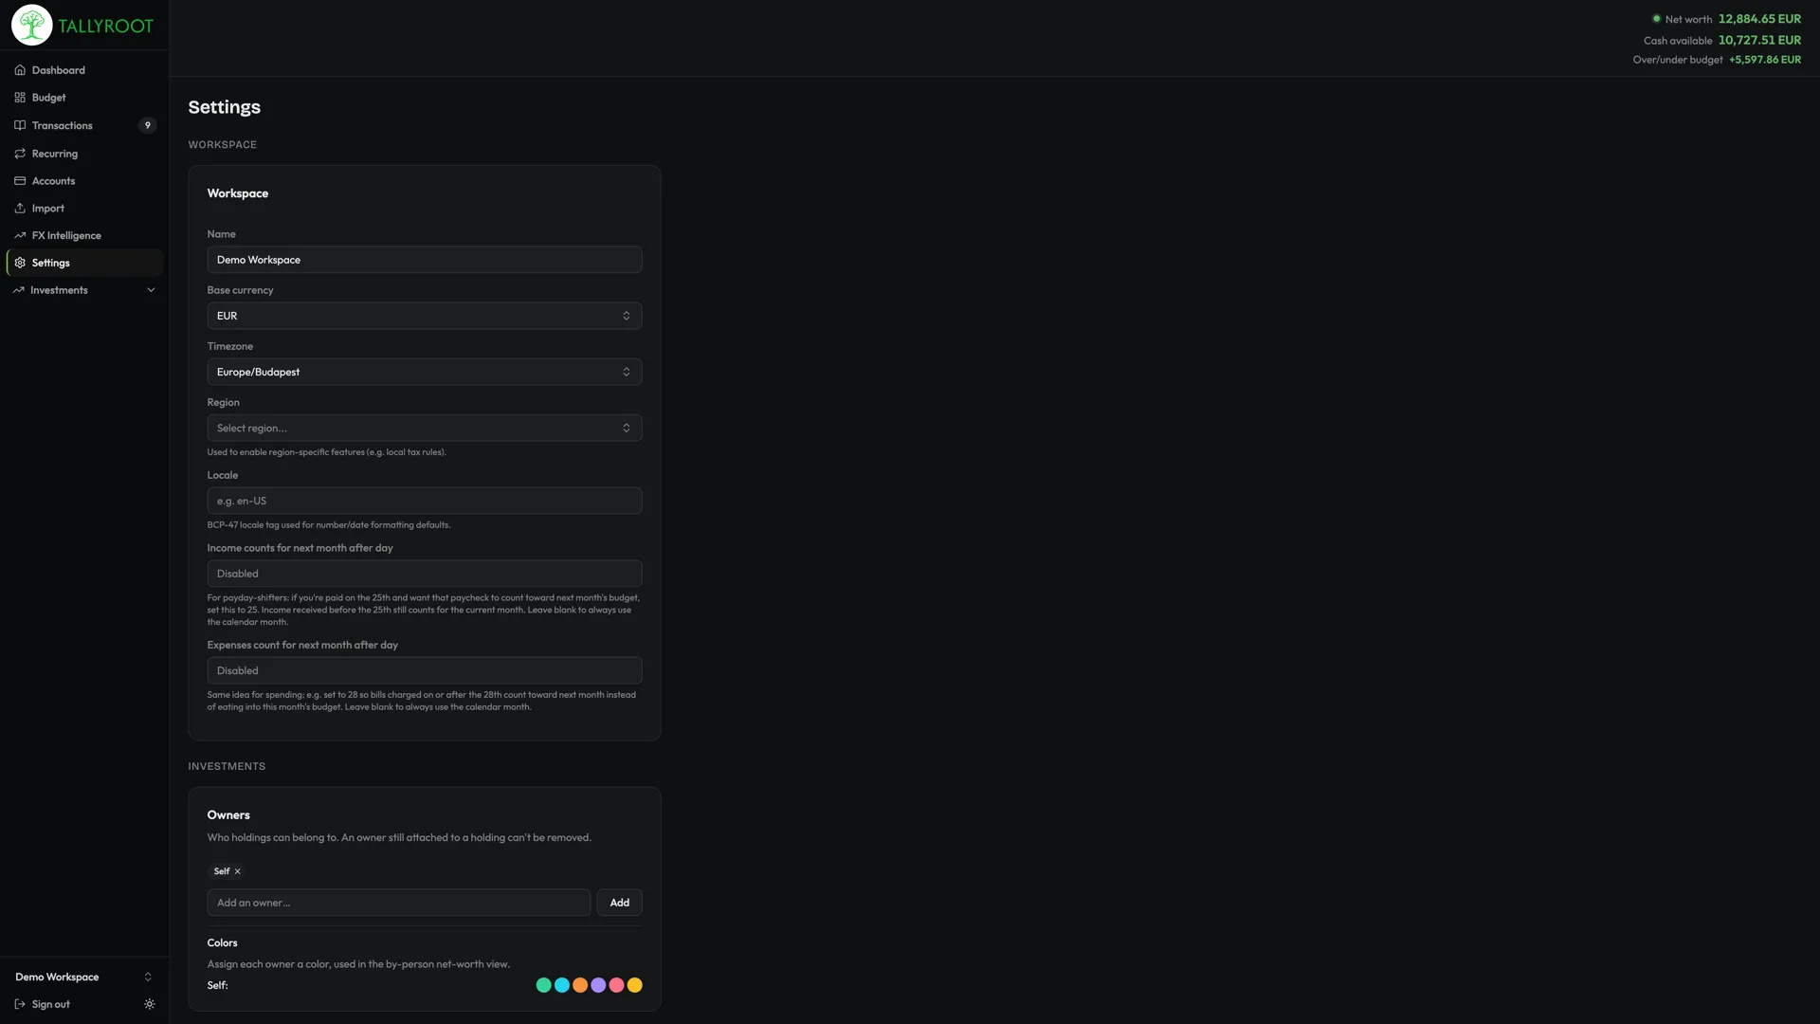Click the Import upload icon
The width and height of the screenshot is (1820, 1024).
coord(20,209)
